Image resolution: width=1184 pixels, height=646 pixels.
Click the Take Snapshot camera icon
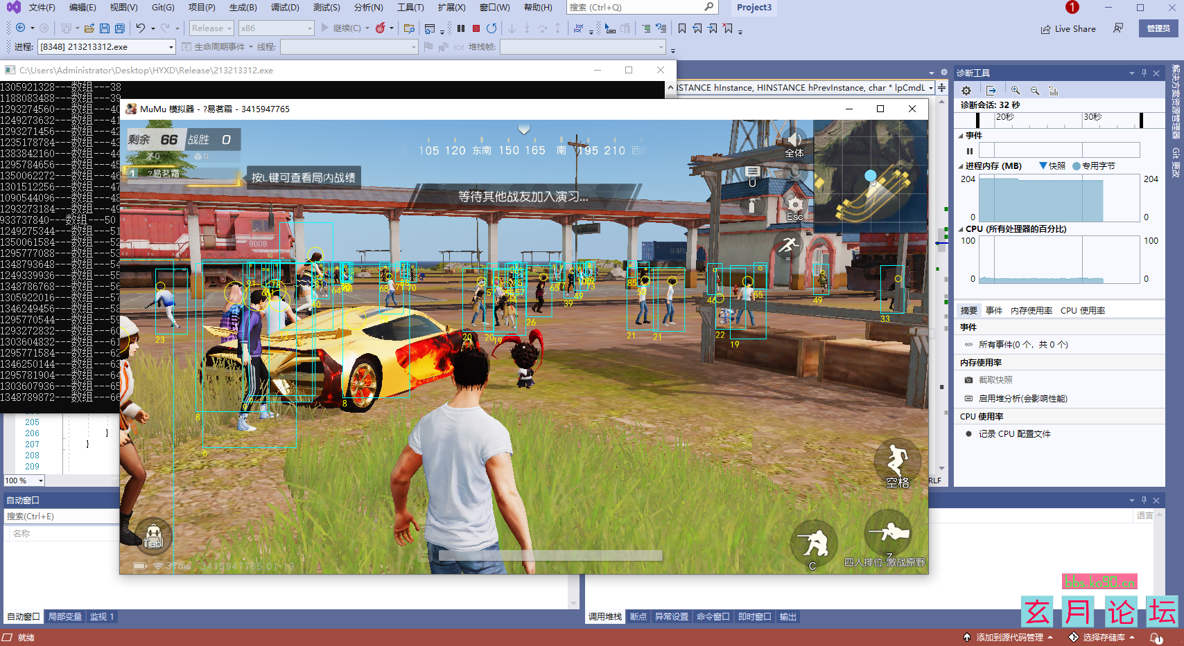[969, 380]
